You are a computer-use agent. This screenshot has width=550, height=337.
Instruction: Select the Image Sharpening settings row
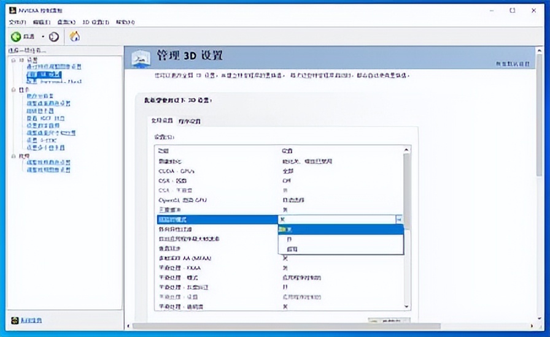(x=279, y=161)
